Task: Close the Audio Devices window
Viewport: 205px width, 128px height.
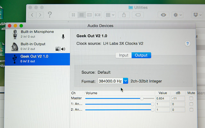Action: pos(10,26)
